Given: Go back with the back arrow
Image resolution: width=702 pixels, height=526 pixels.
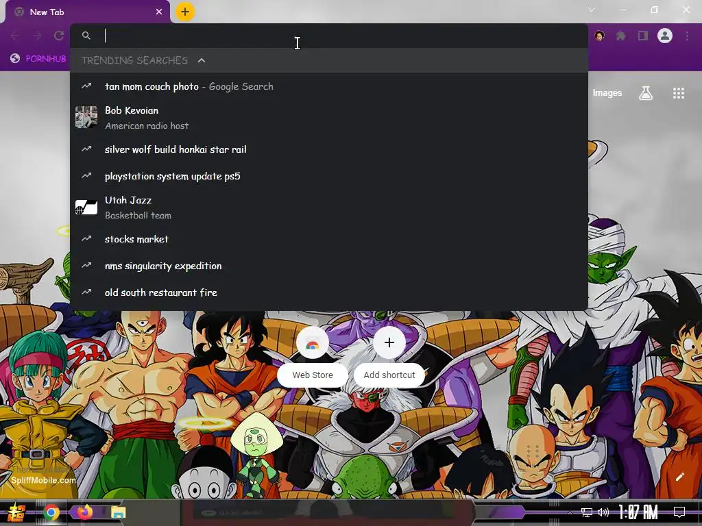Looking at the screenshot, I should [15, 36].
